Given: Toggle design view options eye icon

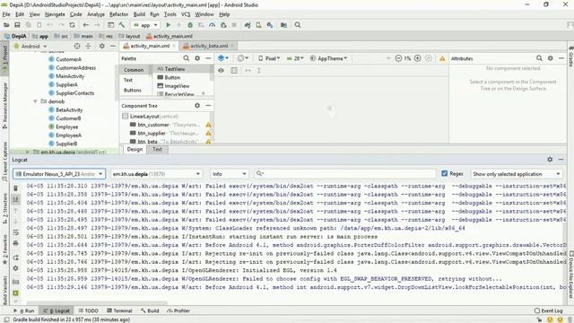Looking at the screenshot, I should point(222,70).
